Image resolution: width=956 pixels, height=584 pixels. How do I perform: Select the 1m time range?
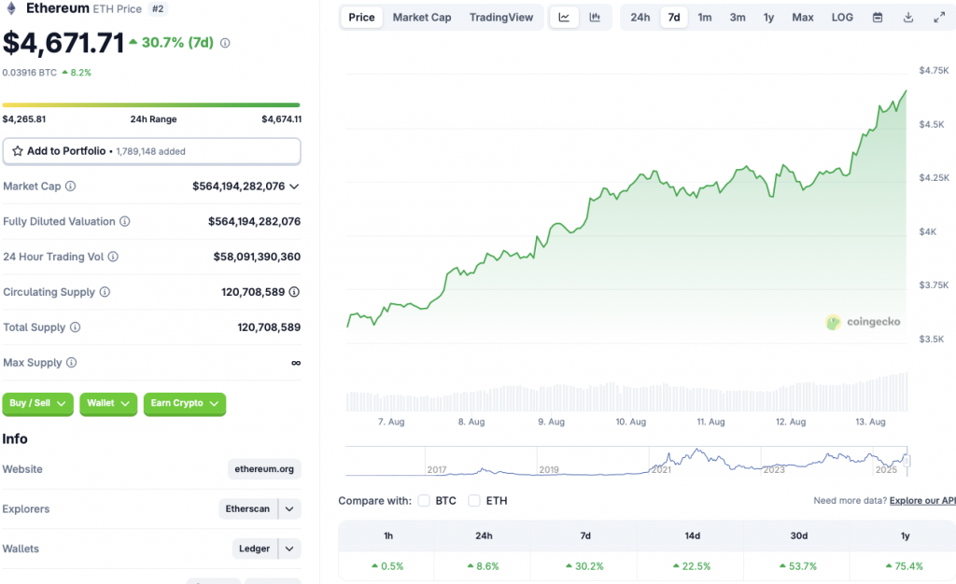[x=705, y=18]
